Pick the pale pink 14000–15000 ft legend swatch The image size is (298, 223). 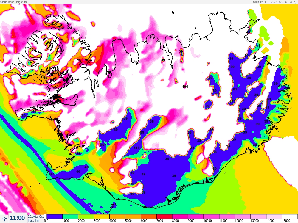point(274,216)
